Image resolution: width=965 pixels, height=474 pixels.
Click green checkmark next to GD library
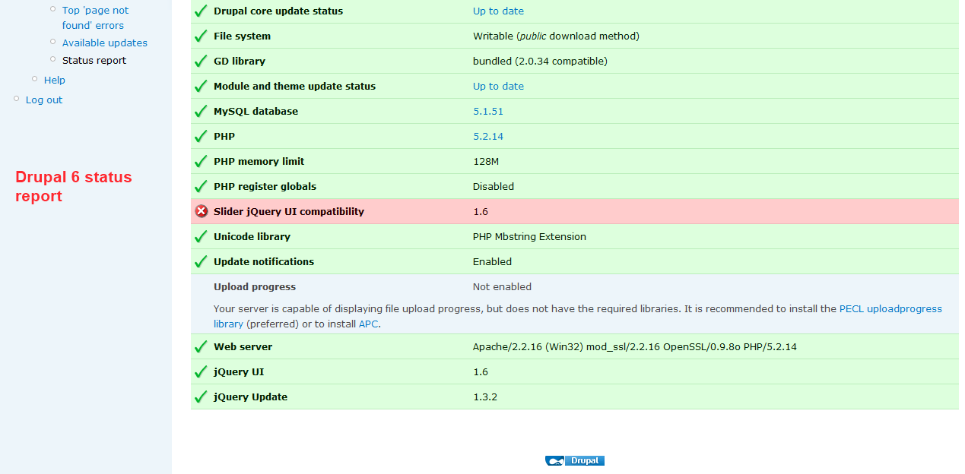click(x=201, y=62)
